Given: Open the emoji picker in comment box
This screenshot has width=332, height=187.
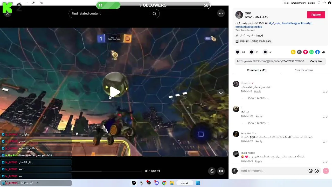Looking at the screenshot, I should pyautogui.click(x=317, y=171).
